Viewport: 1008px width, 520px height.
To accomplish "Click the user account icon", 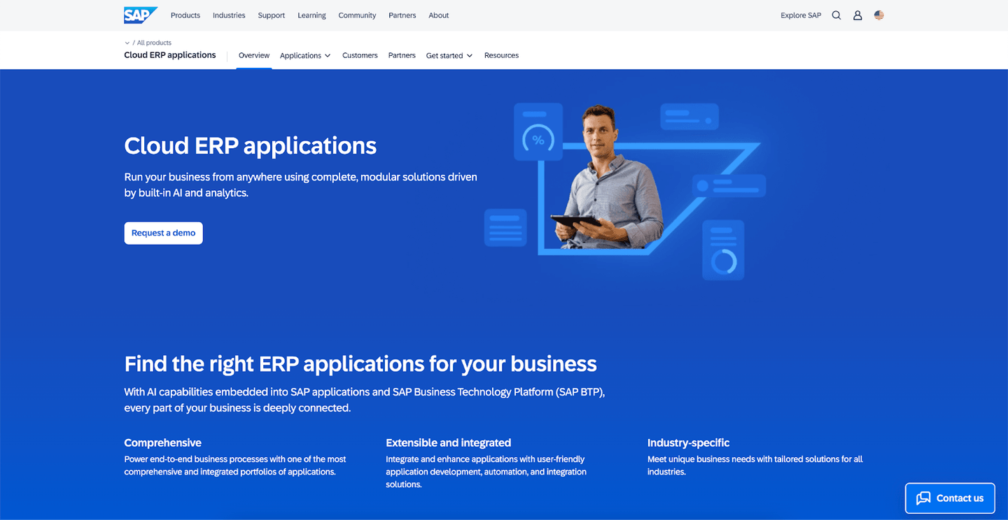I will pyautogui.click(x=857, y=15).
